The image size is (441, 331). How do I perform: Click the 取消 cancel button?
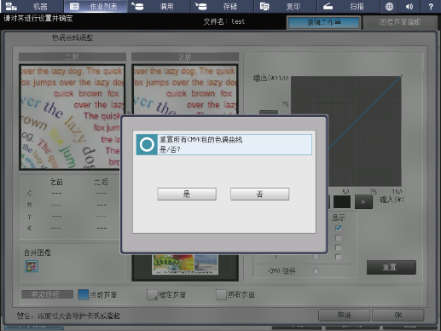[x=344, y=315]
